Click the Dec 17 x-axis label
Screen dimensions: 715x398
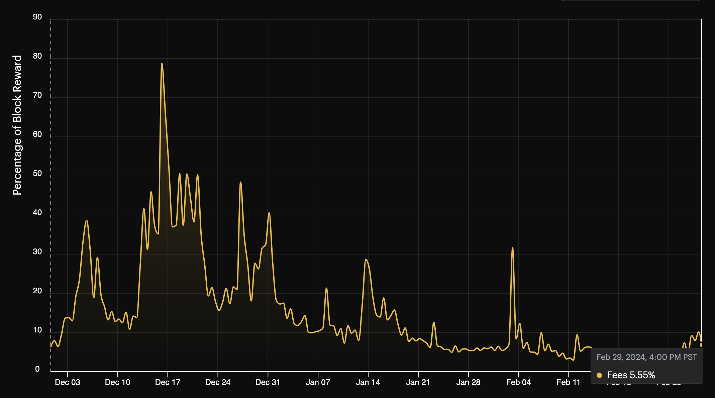(x=168, y=382)
